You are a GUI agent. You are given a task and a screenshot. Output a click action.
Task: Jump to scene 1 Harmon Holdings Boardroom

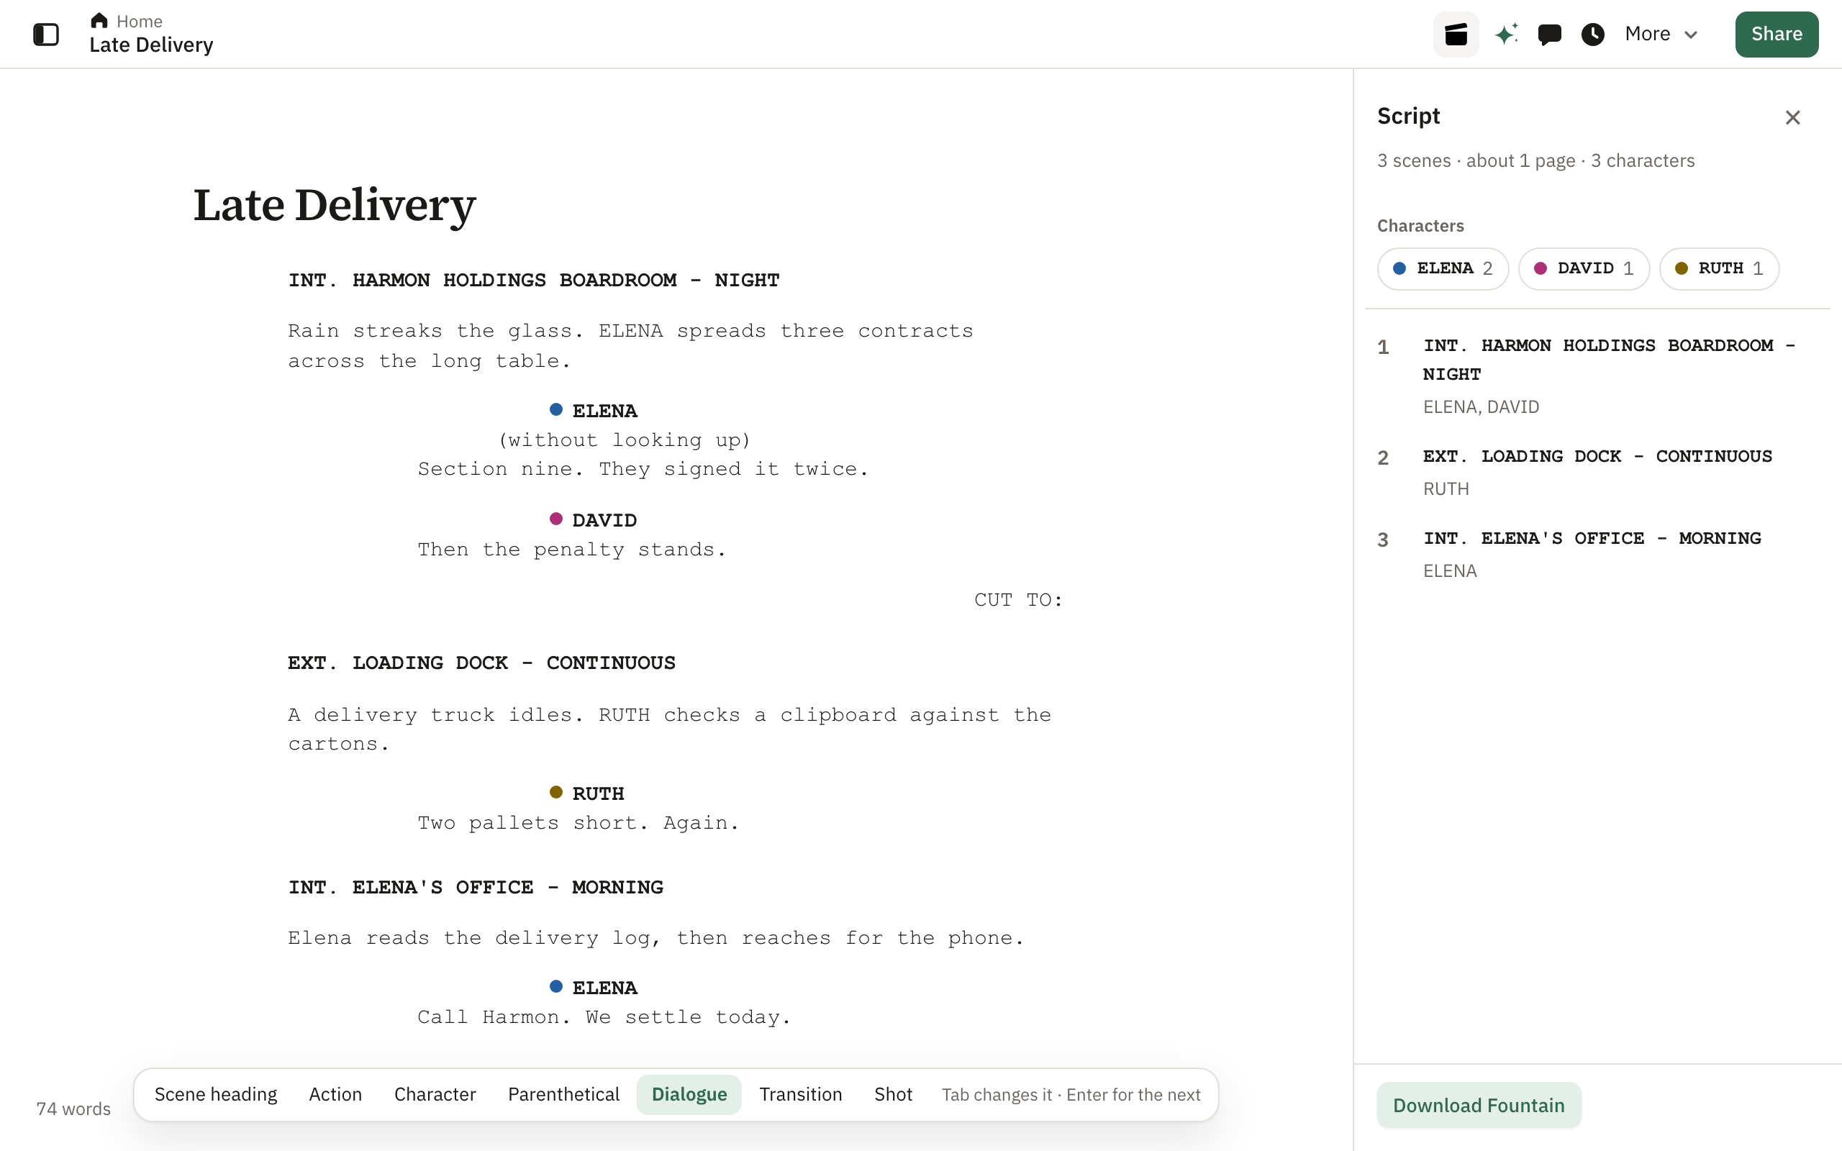1597,376
